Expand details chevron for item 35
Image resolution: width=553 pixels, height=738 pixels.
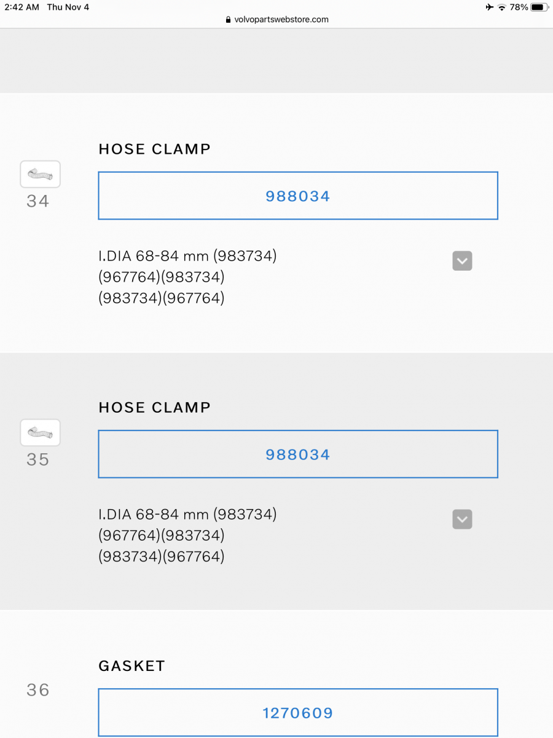(x=462, y=520)
